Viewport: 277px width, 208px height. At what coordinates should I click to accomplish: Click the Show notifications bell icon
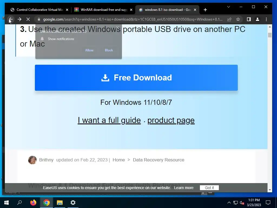tap(42, 39)
